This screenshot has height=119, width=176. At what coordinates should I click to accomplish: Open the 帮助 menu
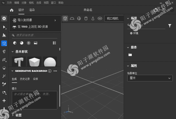[x=61, y=2]
